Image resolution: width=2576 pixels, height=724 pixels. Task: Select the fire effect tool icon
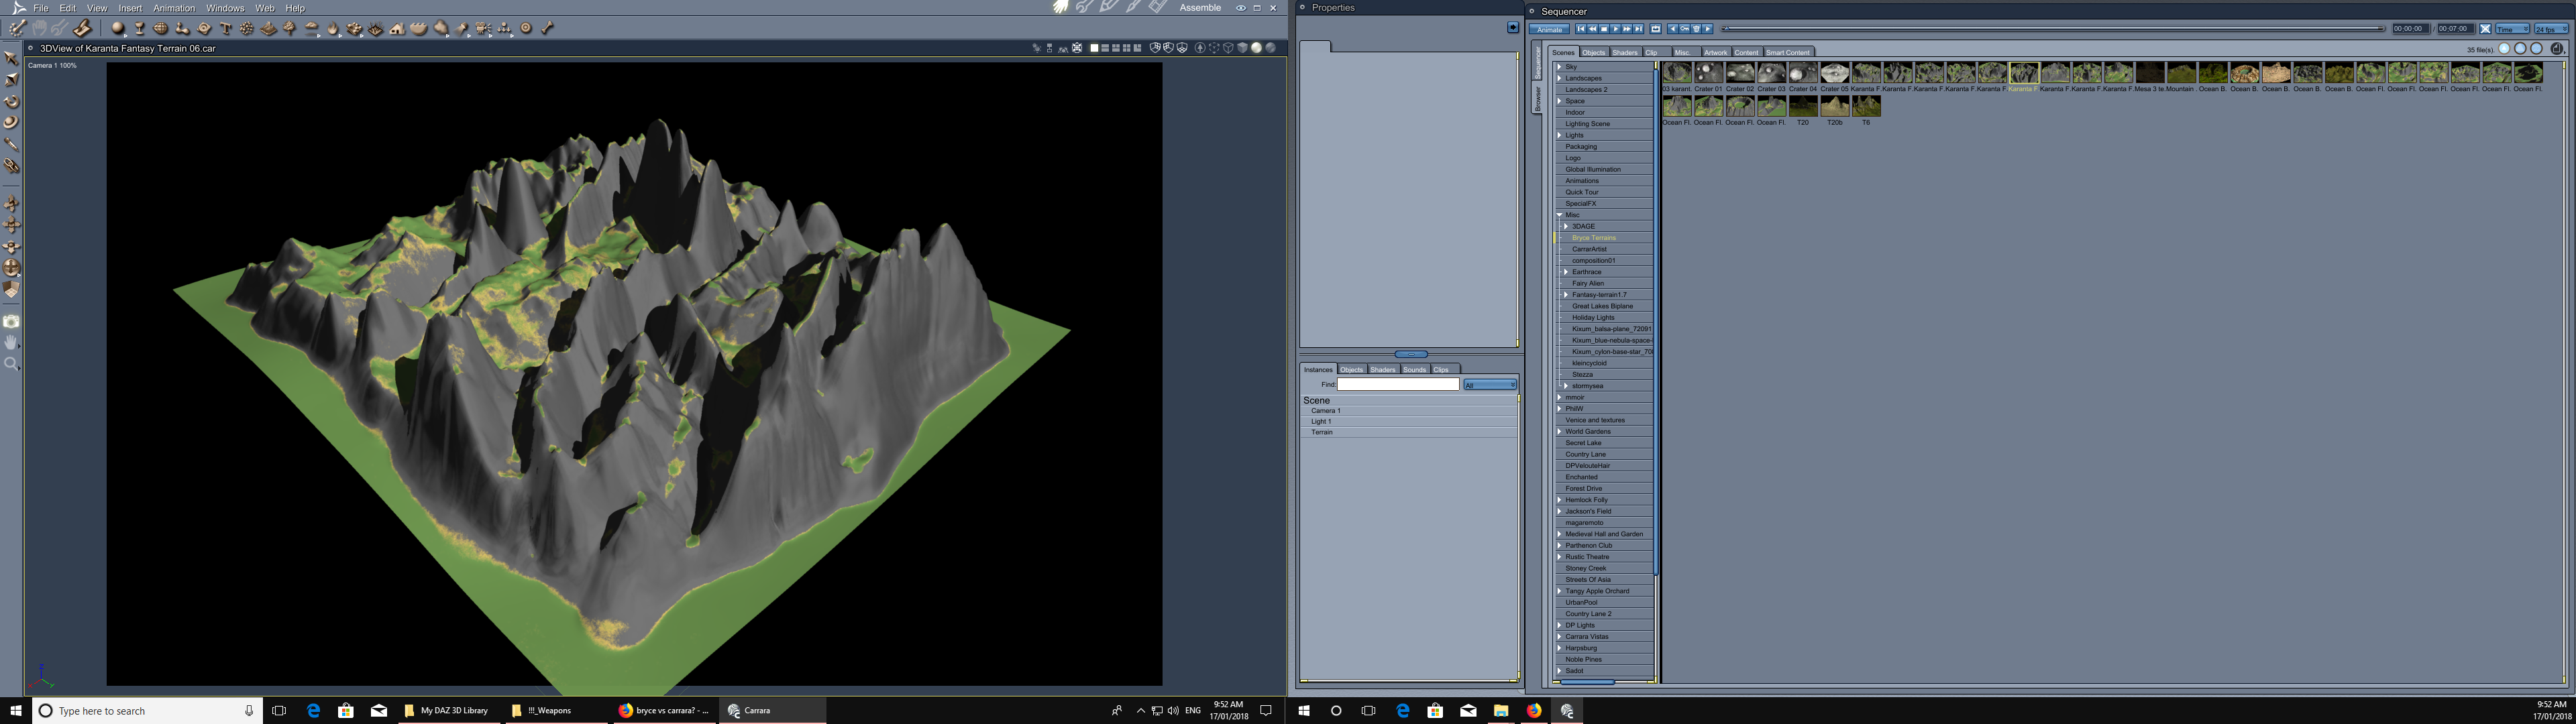click(333, 28)
